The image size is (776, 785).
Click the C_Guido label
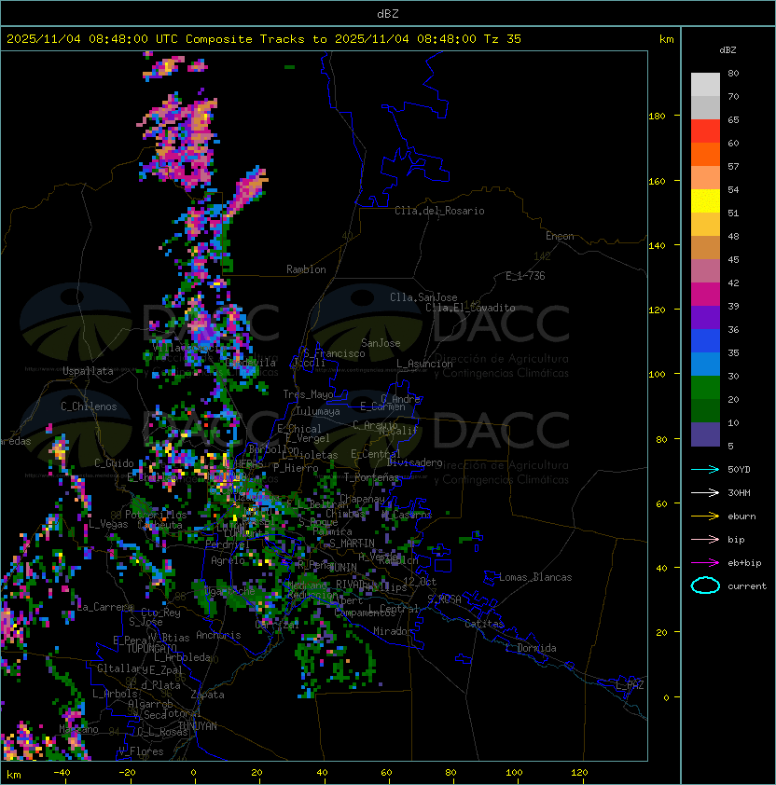tap(114, 463)
